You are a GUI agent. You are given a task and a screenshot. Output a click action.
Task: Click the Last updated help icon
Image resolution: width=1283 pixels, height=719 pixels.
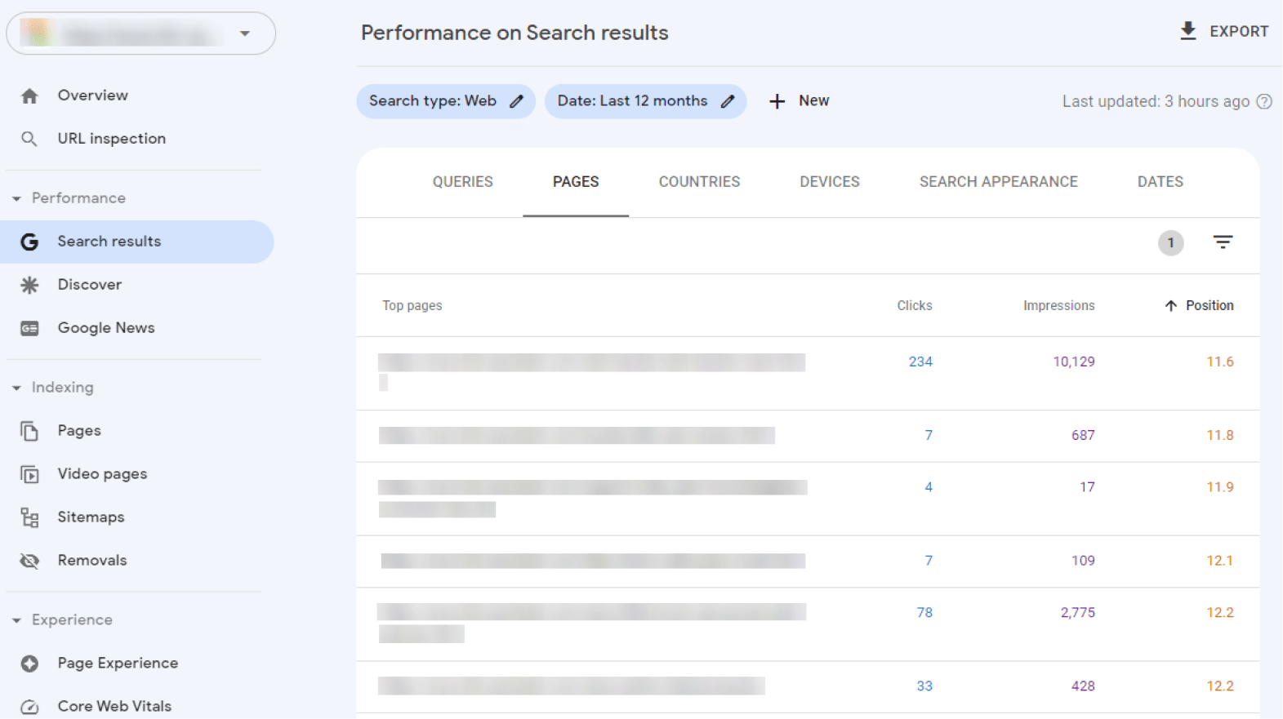(x=1264, y=101)
